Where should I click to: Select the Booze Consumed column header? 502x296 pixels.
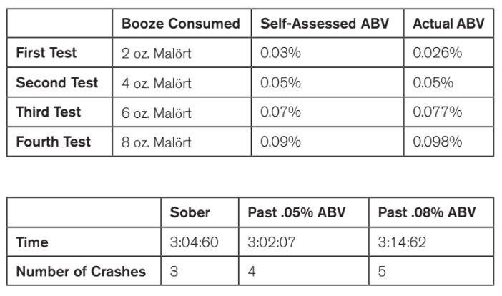point(181,24)
